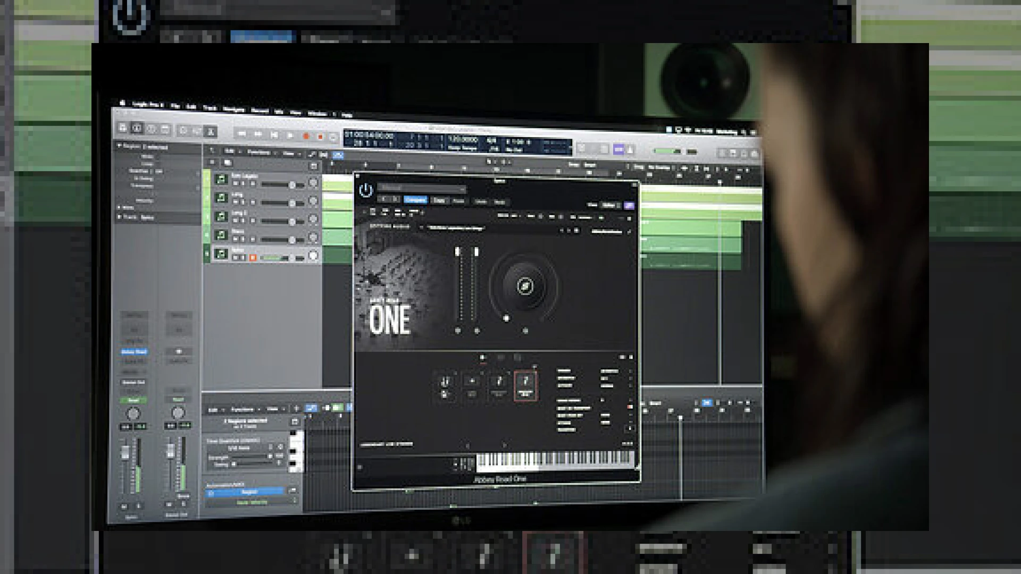Collapse the Region inspector disclosure triangle
The image size is (1021, 574).
(119, 145)
